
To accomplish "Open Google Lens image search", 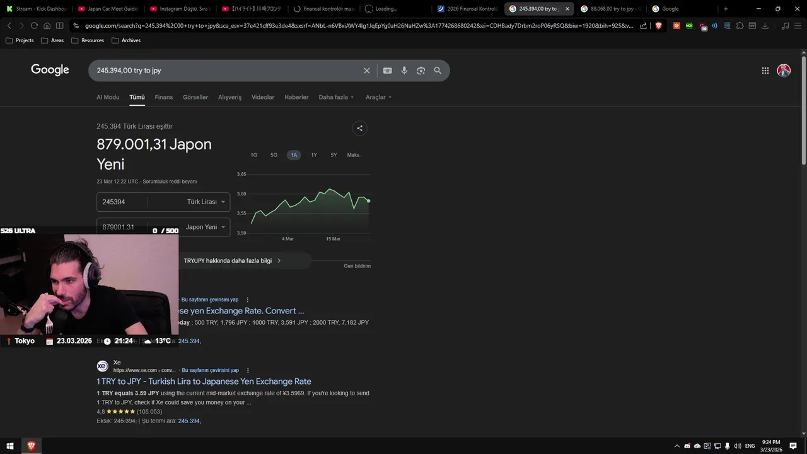I will coord(421,71).
